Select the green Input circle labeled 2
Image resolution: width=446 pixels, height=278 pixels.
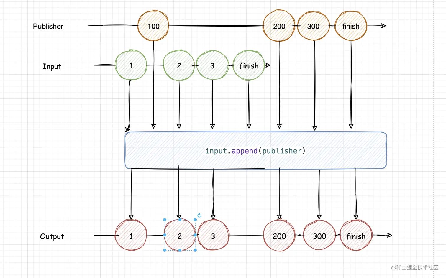(179, 65)
